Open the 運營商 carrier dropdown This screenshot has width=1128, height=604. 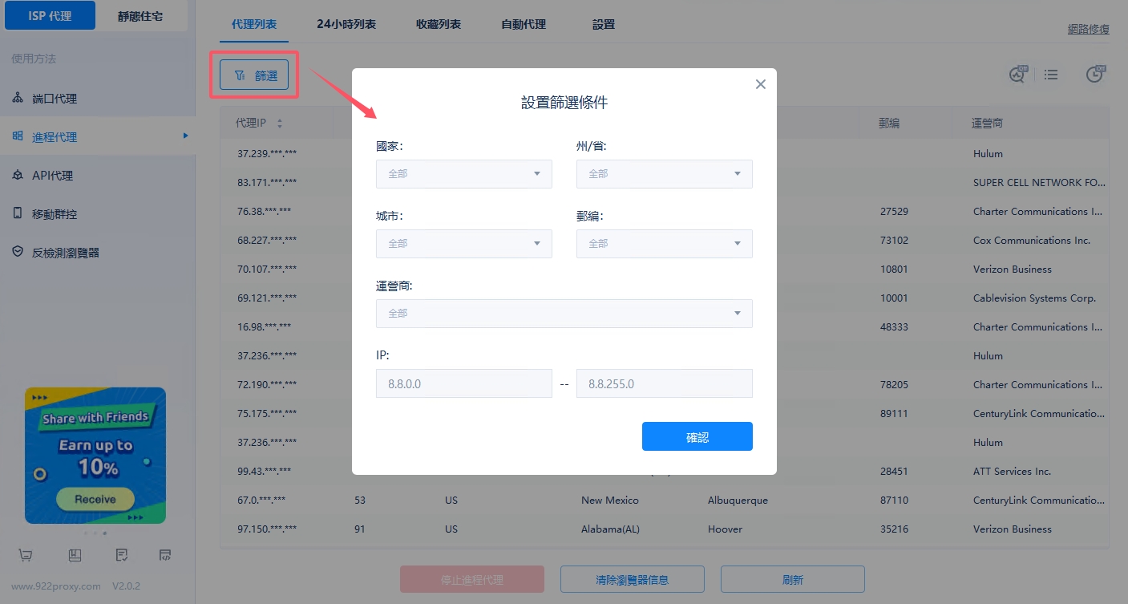(564, 314)
